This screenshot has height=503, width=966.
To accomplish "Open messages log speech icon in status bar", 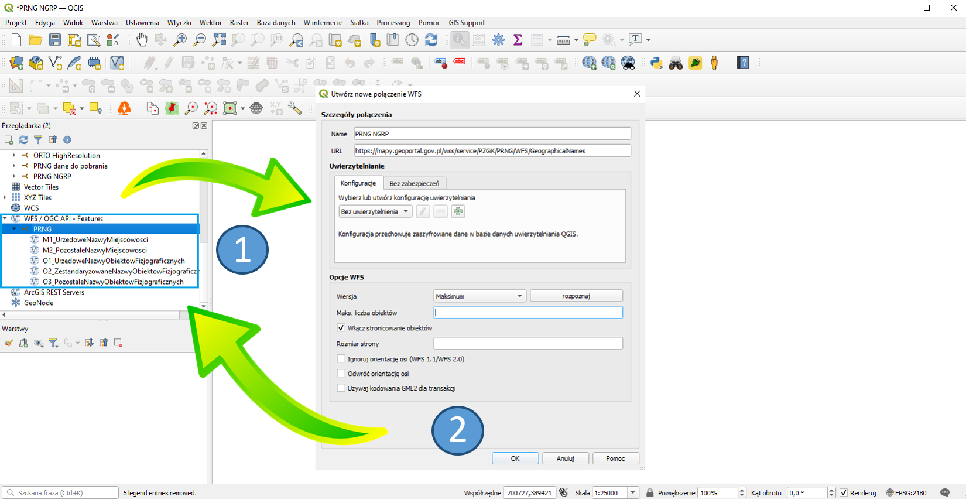I will pos(945,492).
